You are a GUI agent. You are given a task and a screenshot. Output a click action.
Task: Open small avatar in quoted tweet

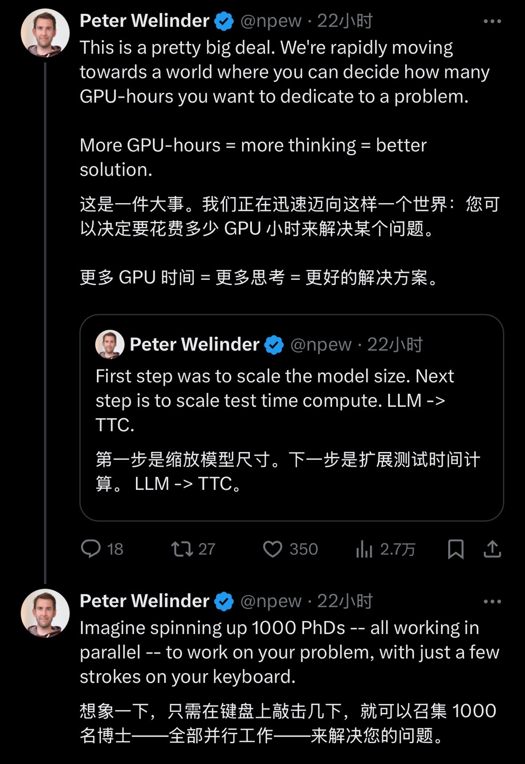(x=110, y=344)
